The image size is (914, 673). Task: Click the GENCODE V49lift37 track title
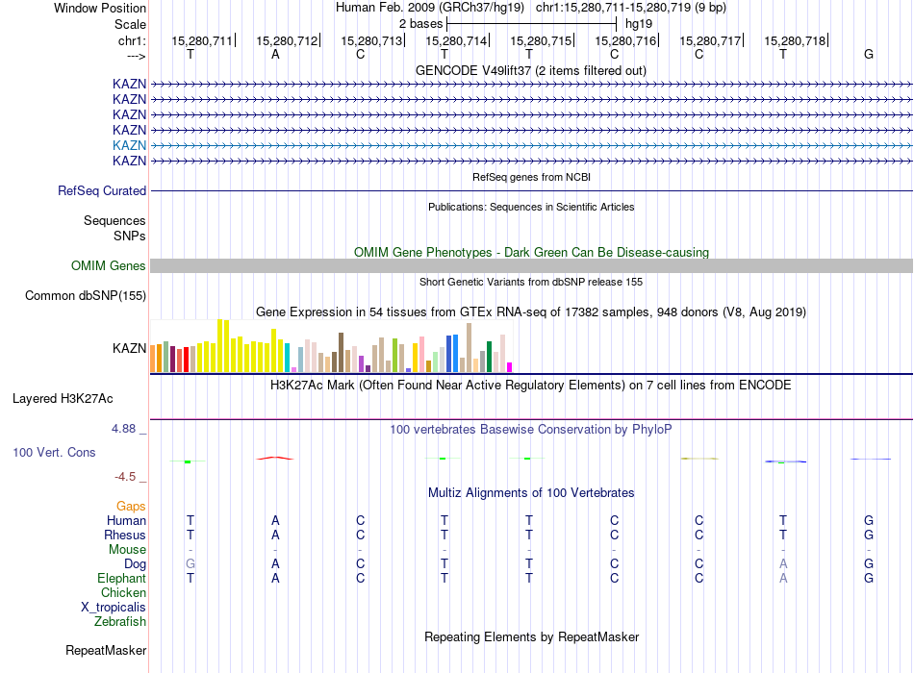tap(531, 70)
